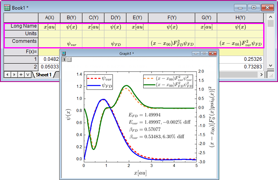Click the F(x)= formula row header
The height and width of the screenshot is (180, 278).
point(21,52)
